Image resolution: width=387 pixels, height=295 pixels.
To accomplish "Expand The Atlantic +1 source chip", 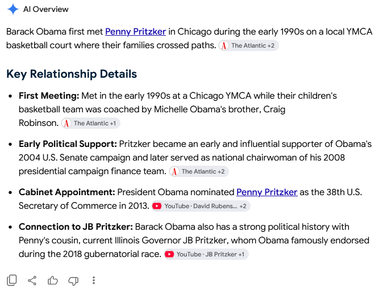I will click(90, 123).
